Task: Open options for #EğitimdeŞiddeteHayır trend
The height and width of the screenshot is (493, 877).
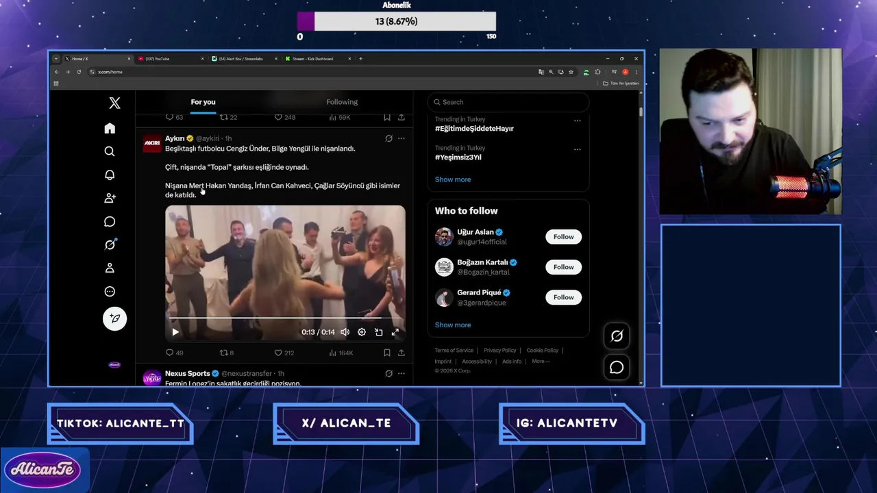Action: (577, 121)
